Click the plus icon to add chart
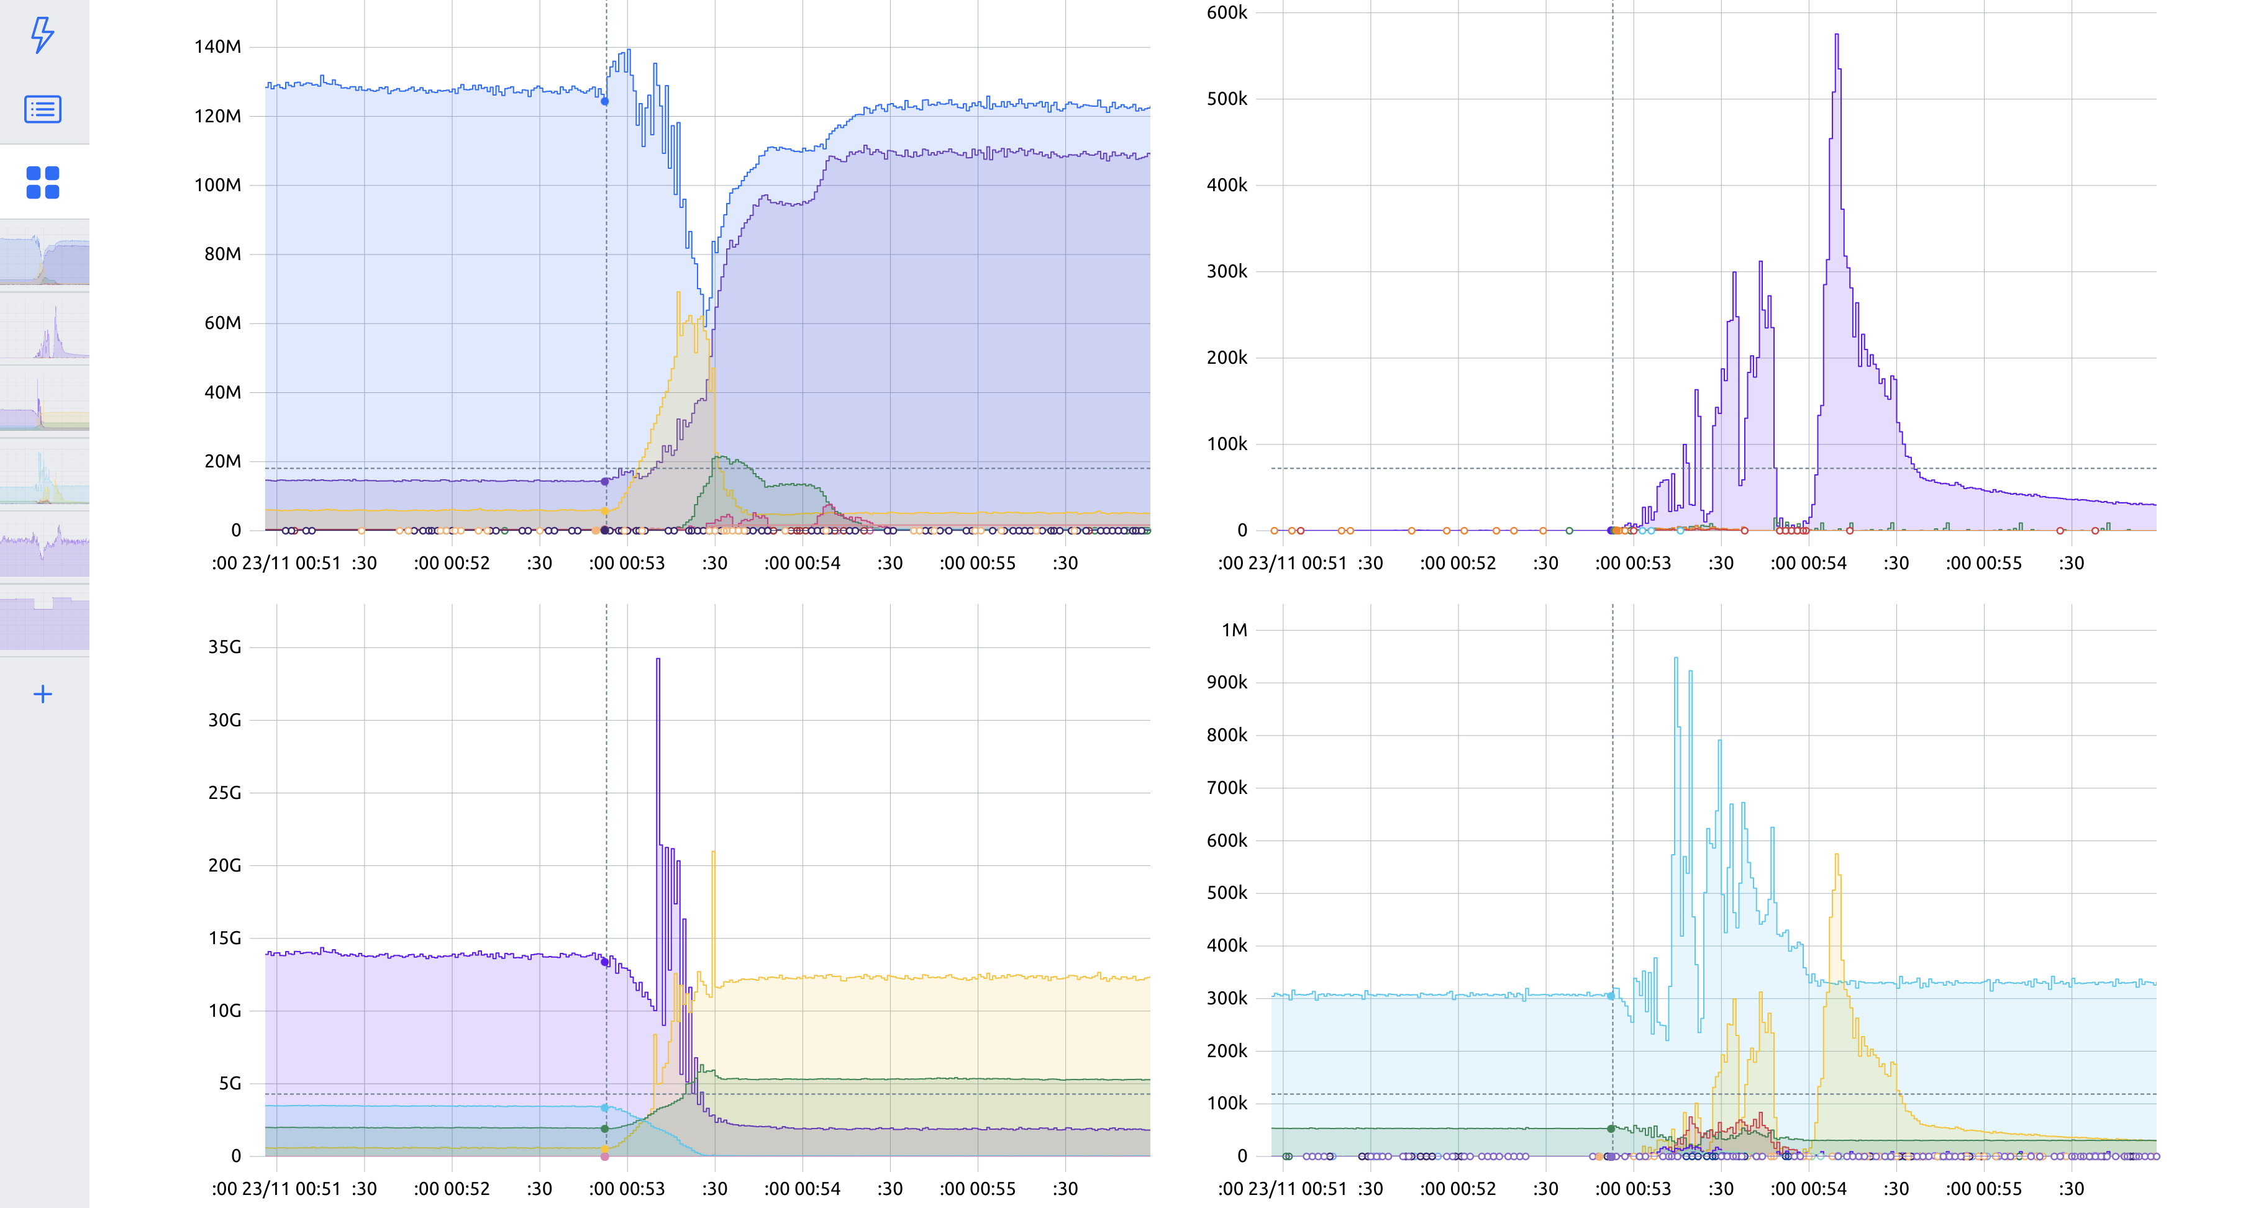Image resolution: width=2261 pixels, height=1208 pixels. 42,694
